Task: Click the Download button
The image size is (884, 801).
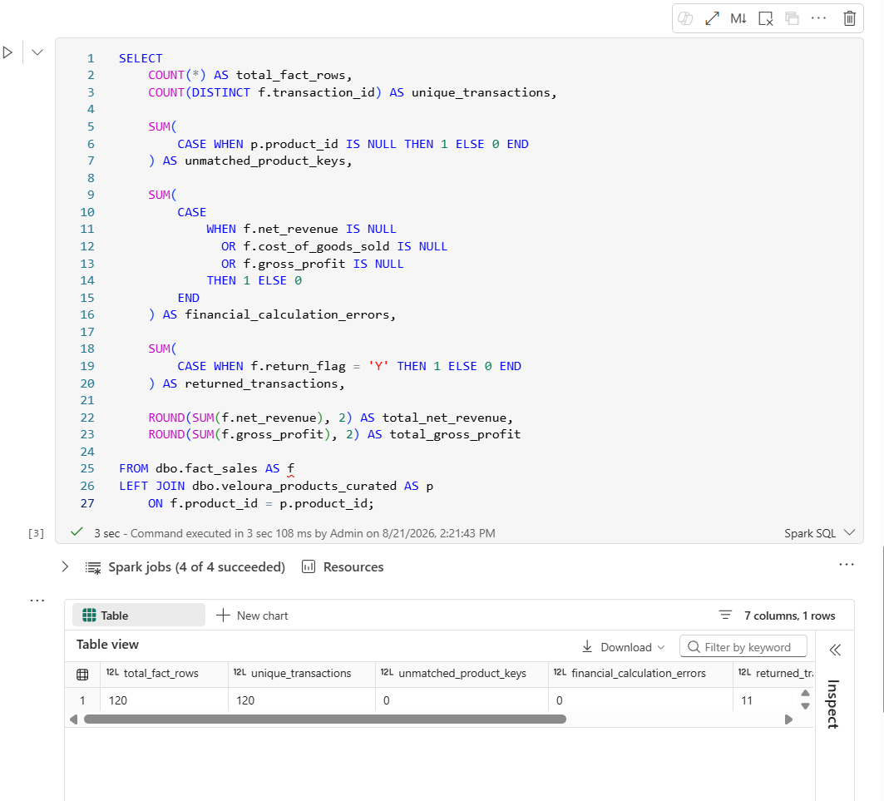Action: 624,647
